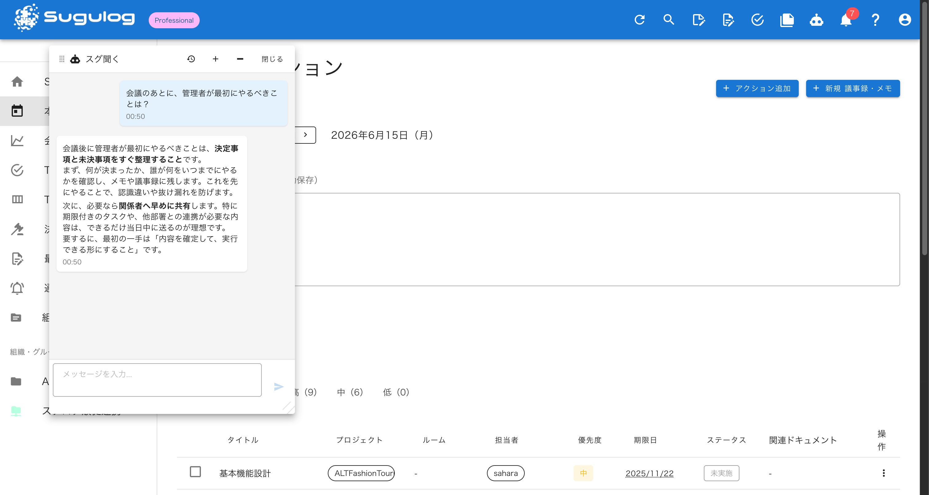
Task: Click the large memo text area
Action: coord(597,240)
